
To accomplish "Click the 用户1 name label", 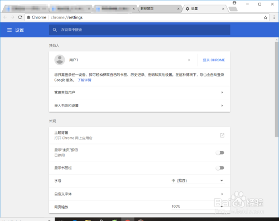I will pos(74,60).
